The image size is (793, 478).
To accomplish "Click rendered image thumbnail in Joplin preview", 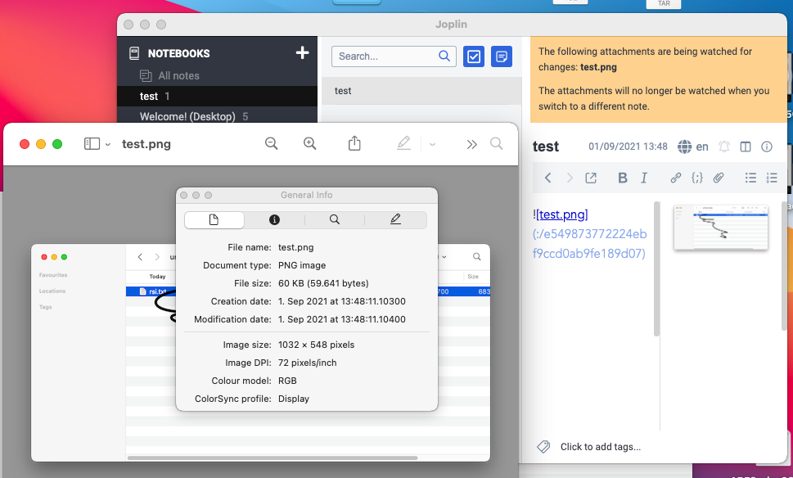I will click(x=721, y=227).
